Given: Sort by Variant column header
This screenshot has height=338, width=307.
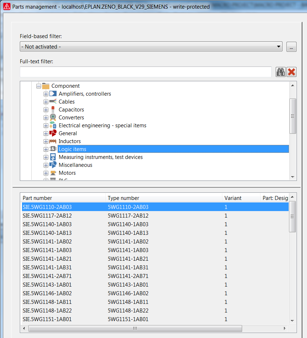Looking at the screenshot, I should coord(241,198).
